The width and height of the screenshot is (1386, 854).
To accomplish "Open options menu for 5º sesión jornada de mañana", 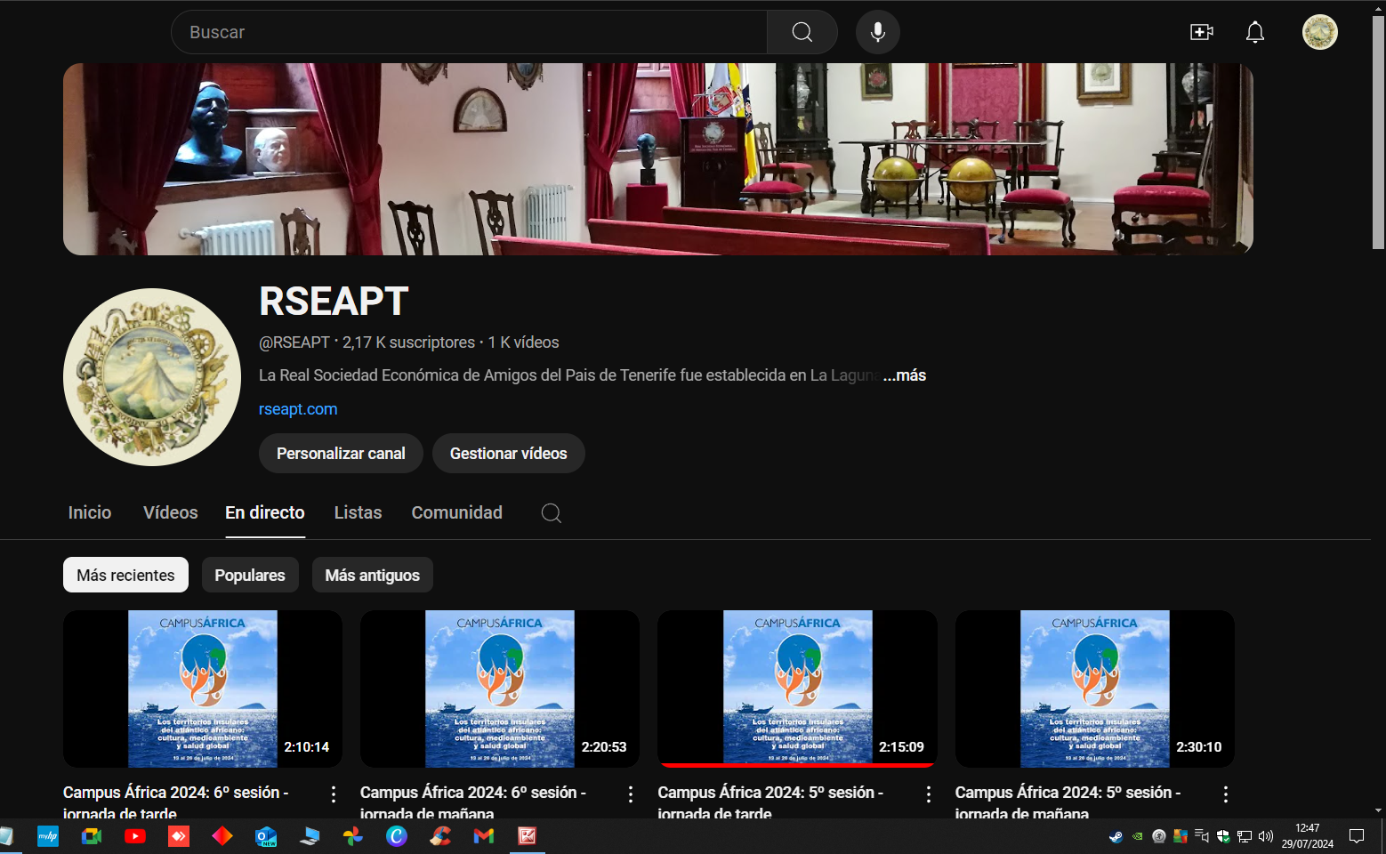I will point(1225,794).
